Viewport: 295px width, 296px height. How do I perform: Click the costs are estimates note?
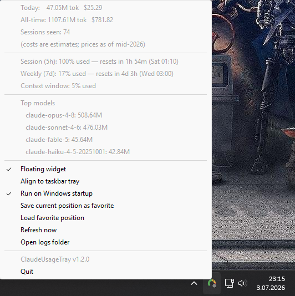click(x=106, y=44)
